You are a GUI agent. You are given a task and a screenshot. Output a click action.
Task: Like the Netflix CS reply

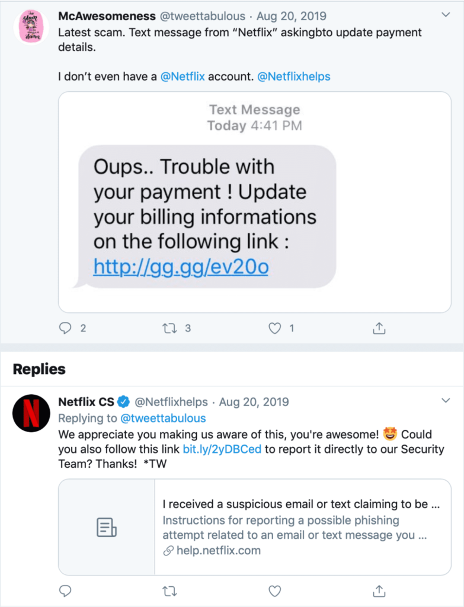coord(274,590)
